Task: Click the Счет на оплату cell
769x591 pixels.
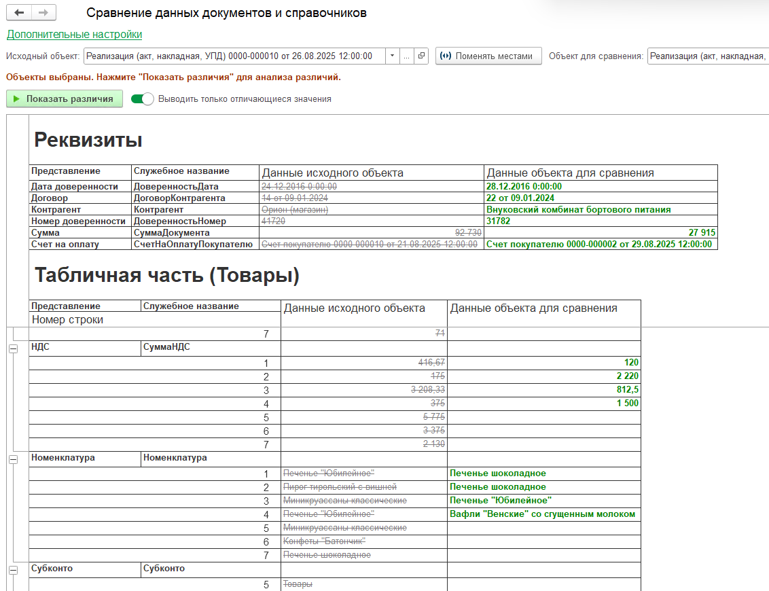Action: 80,245
